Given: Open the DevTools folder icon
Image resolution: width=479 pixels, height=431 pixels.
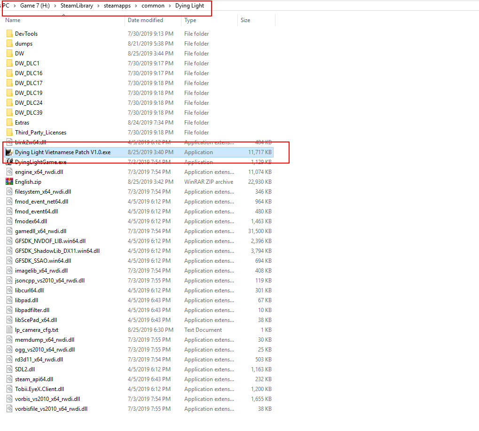Looking at the screenshot, I should 9,33.
